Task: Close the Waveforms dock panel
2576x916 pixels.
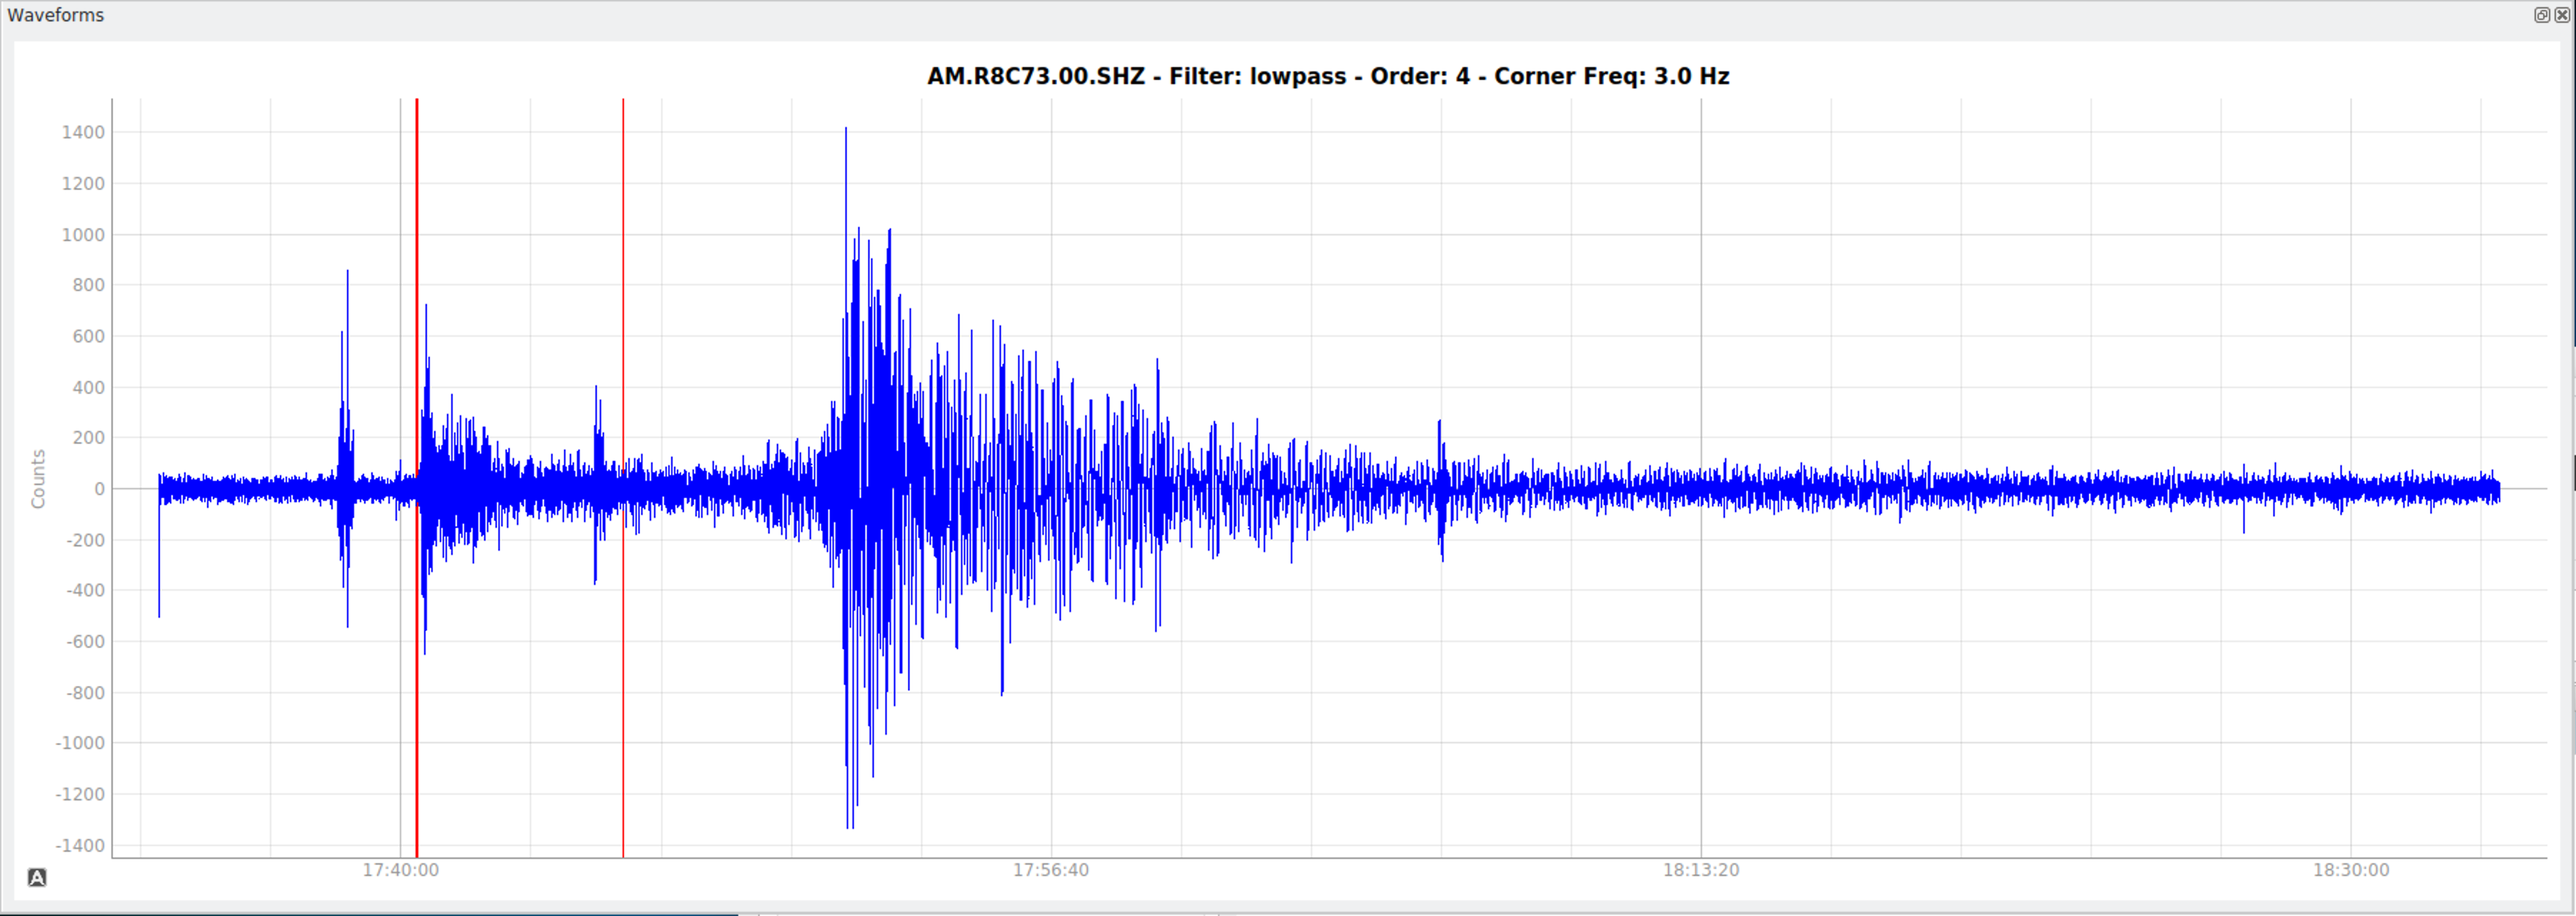Action: coord(2561,15)
